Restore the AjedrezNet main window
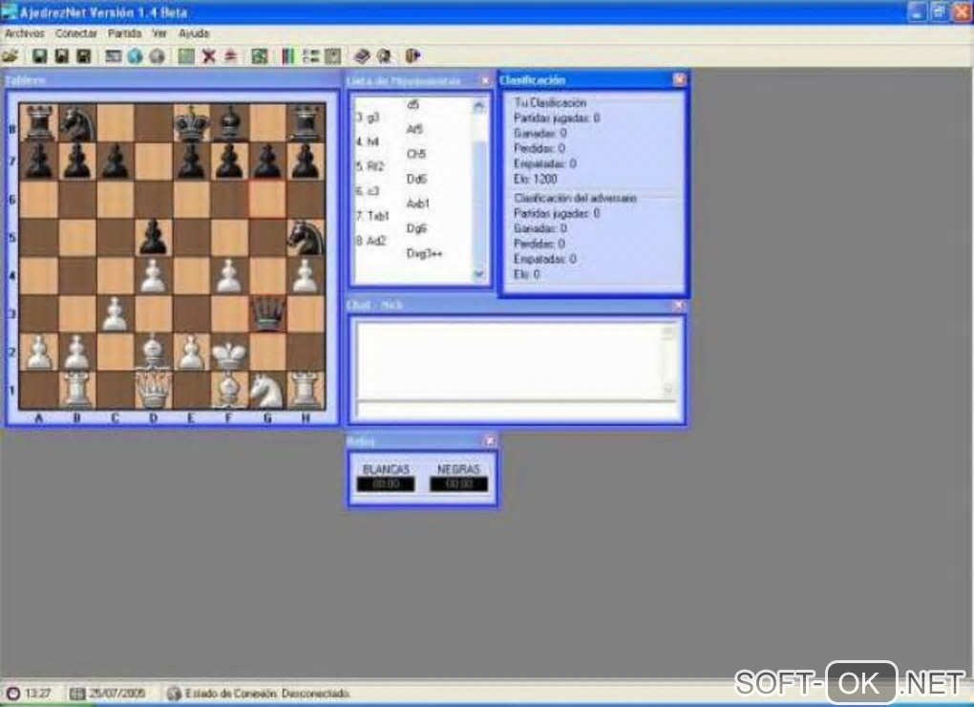This screenshot has height=707, width=974. click(x=939, y=11)
